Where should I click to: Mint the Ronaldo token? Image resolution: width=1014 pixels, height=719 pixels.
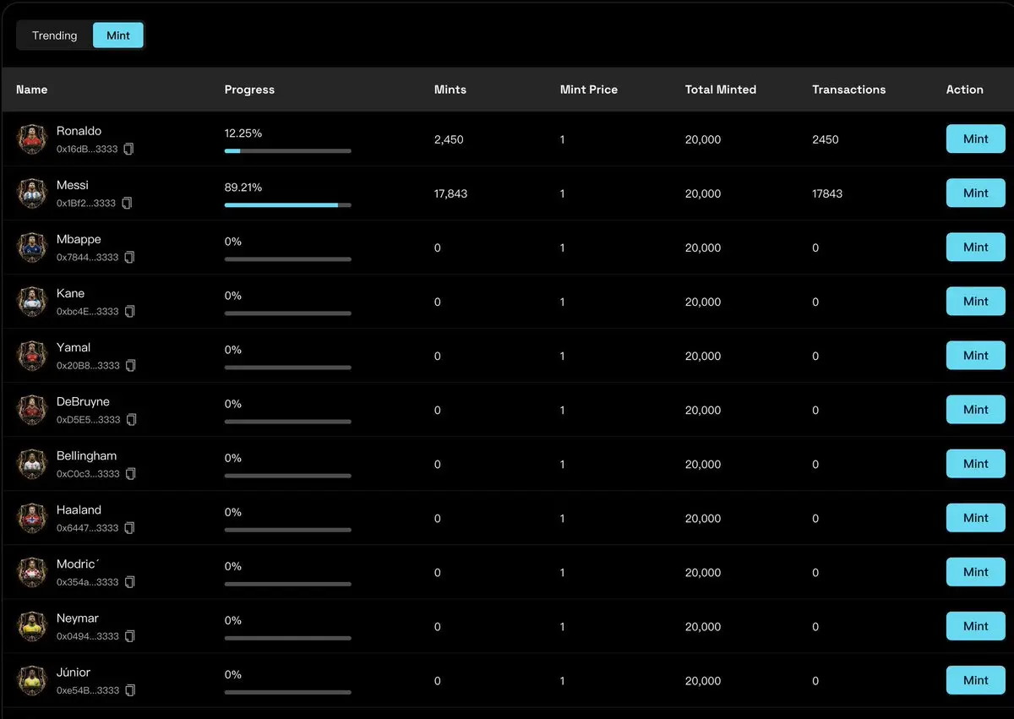[976, 139]
